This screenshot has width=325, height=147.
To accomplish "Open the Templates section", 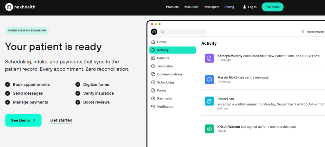I will coord(172,66).
